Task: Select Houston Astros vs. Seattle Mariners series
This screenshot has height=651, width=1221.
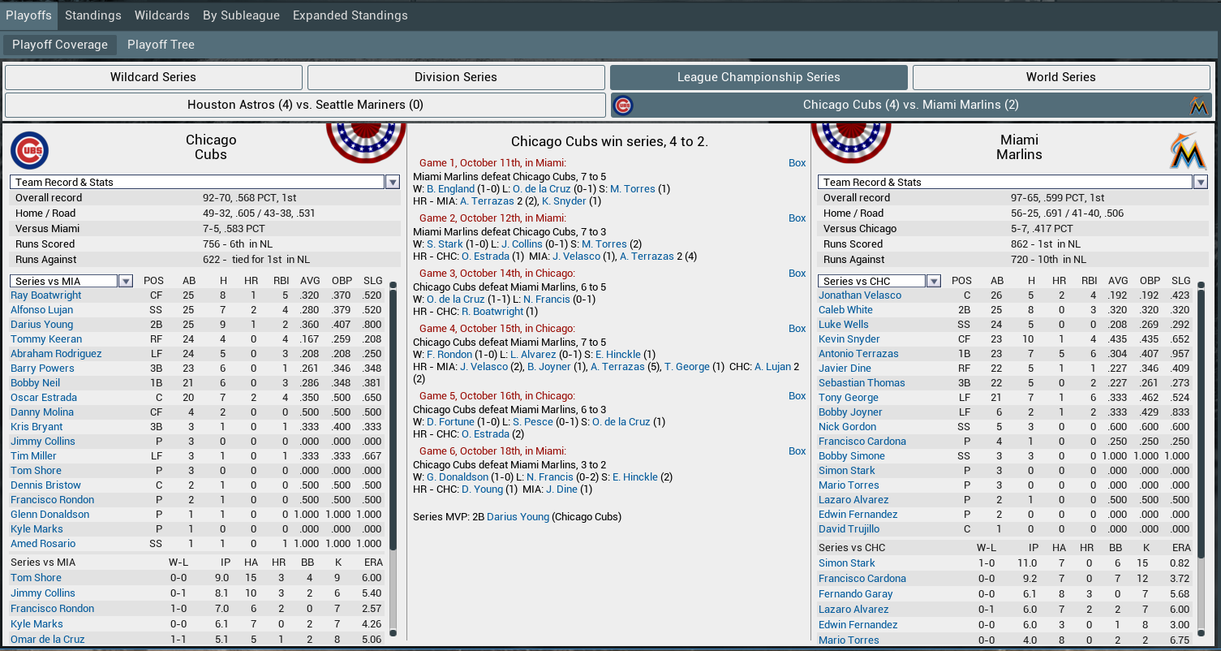Action: pos(305,105)
